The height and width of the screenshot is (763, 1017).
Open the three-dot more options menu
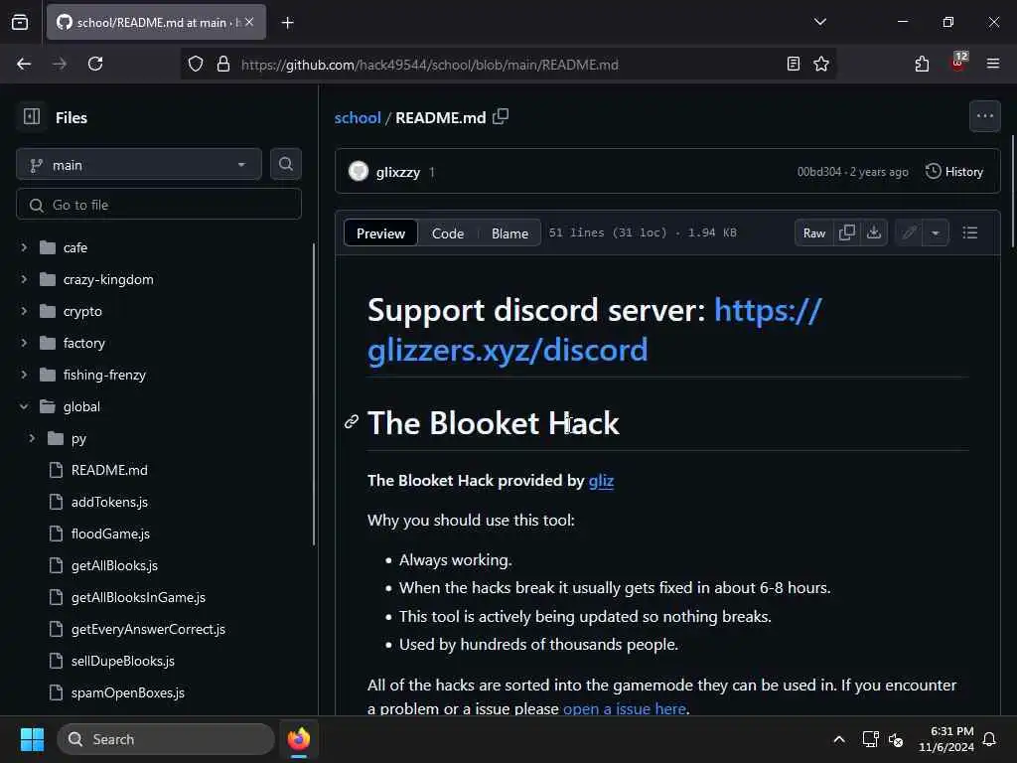point(984,117)
